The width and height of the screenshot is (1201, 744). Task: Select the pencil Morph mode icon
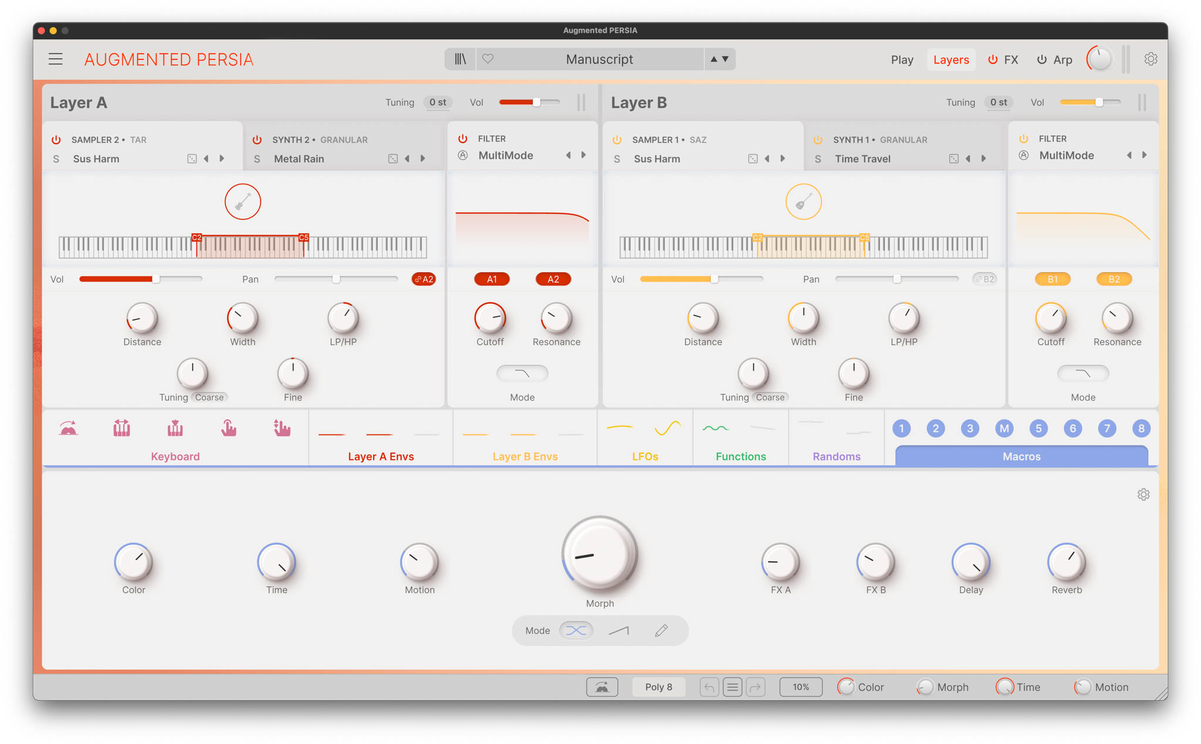coord(661,630)
